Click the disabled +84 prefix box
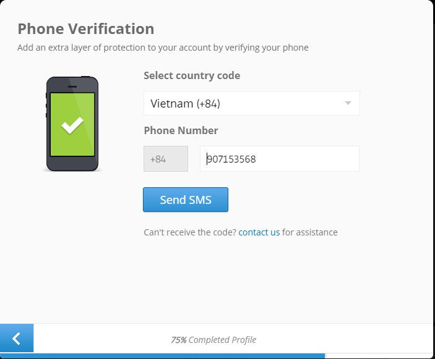Screen dimensions: 435x359 tap(166, 159)
